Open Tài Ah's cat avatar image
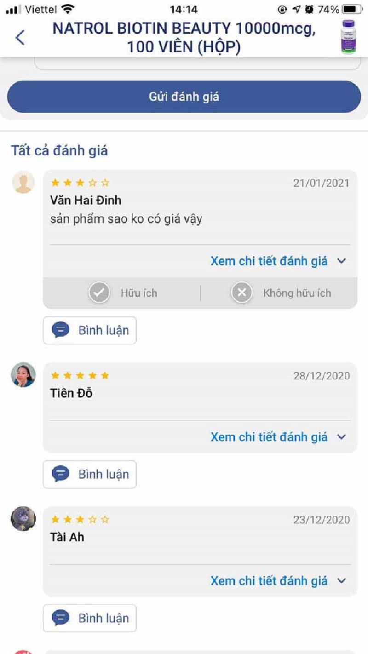The height and width of the screenshot is (654, 368). pos(22,519)
